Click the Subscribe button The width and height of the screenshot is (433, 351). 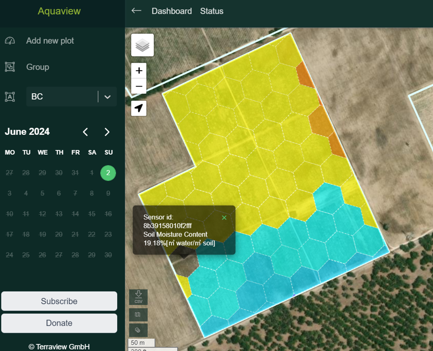[x=59, y=301]
